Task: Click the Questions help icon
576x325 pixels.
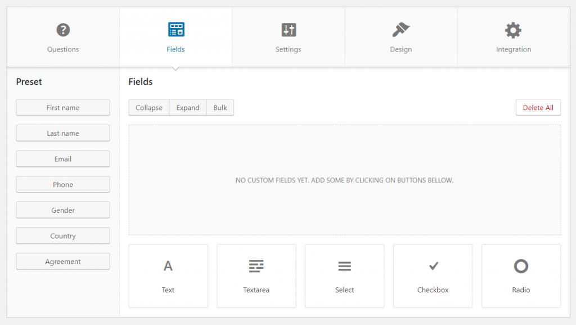Action: [62, 29]
